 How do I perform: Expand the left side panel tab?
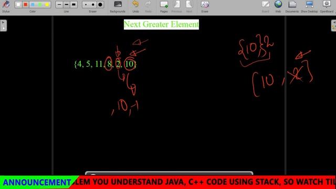point(3,26)
